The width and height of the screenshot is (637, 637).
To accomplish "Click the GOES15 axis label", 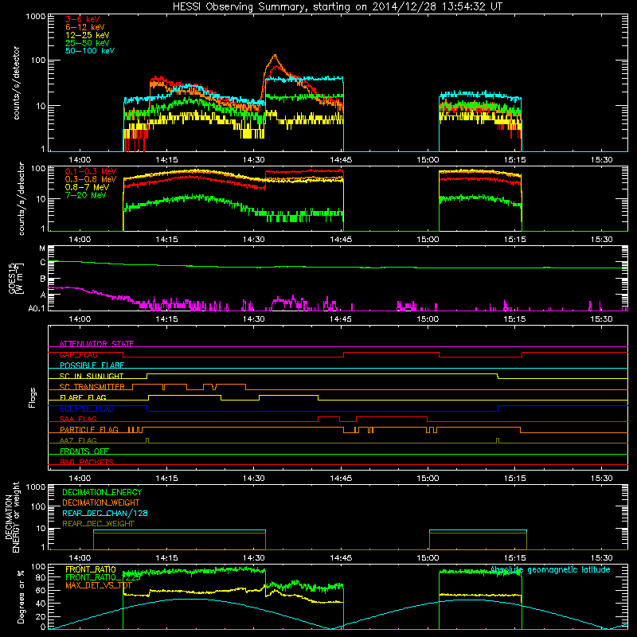I will point(16,279).
